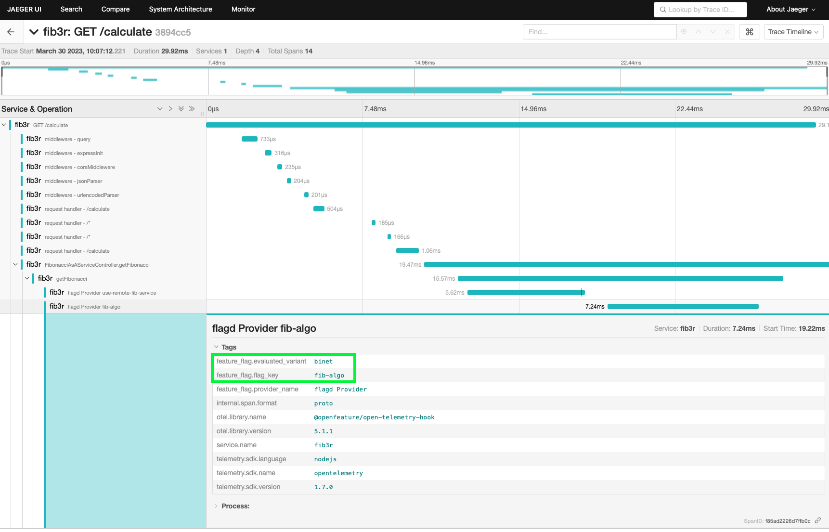Viewport: 829px width, 532px height.
Task: Open the System Architecture tab
Action: point(181,10)
